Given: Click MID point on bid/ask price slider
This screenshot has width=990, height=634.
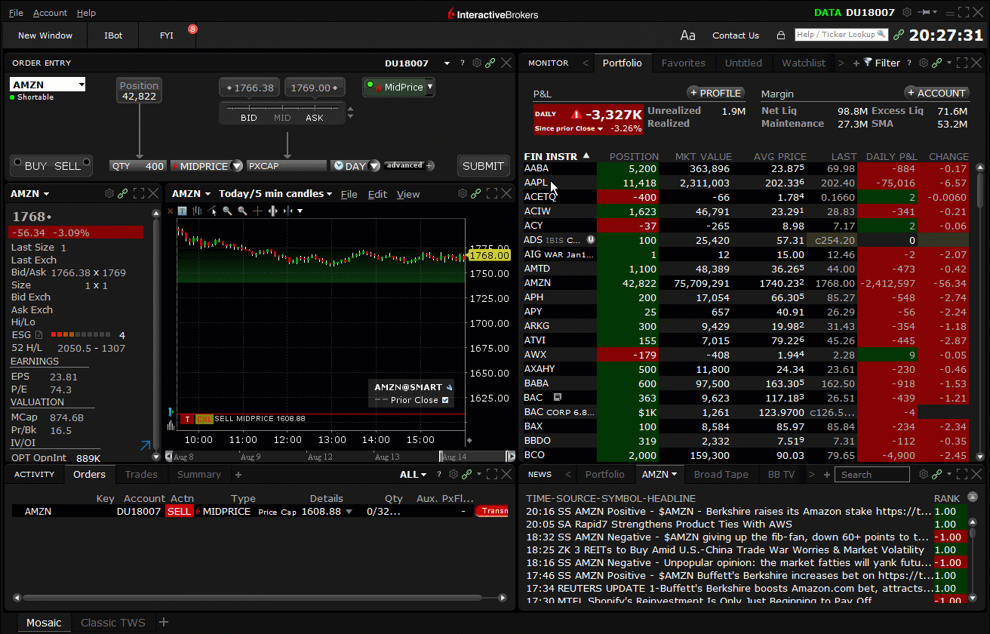Looking at the screenshot, I should pos(282,118).
